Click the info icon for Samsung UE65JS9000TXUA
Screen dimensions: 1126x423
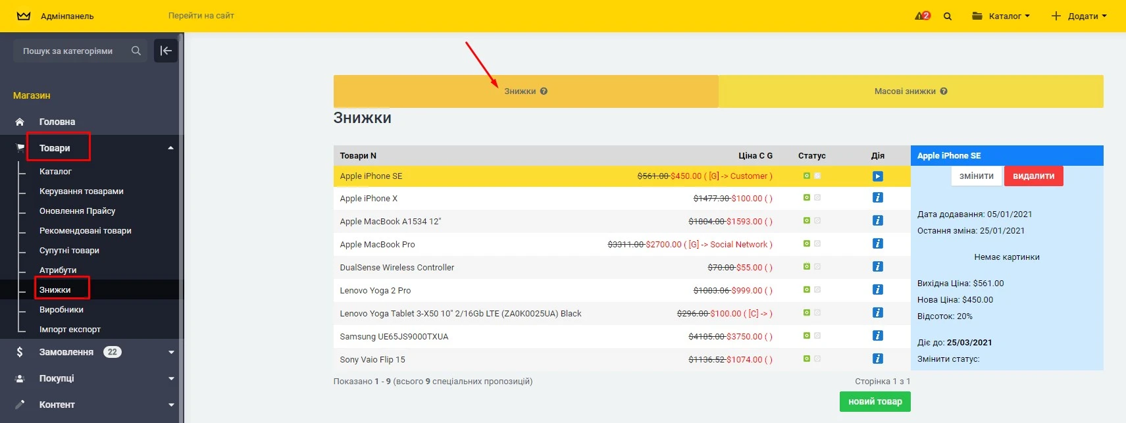878,336
